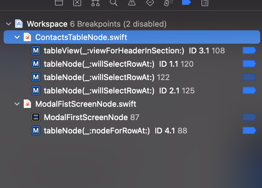This screenshot has width=262, height=188.
Task: Open the Project navigator
Action: (x=59, y=3)
